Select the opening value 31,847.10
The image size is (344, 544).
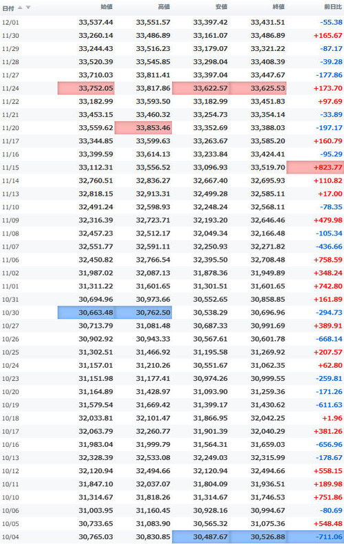point(96,484)
